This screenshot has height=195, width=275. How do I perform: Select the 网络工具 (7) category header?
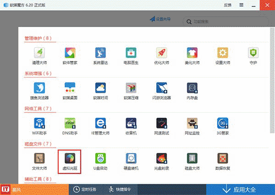(38, 109)
